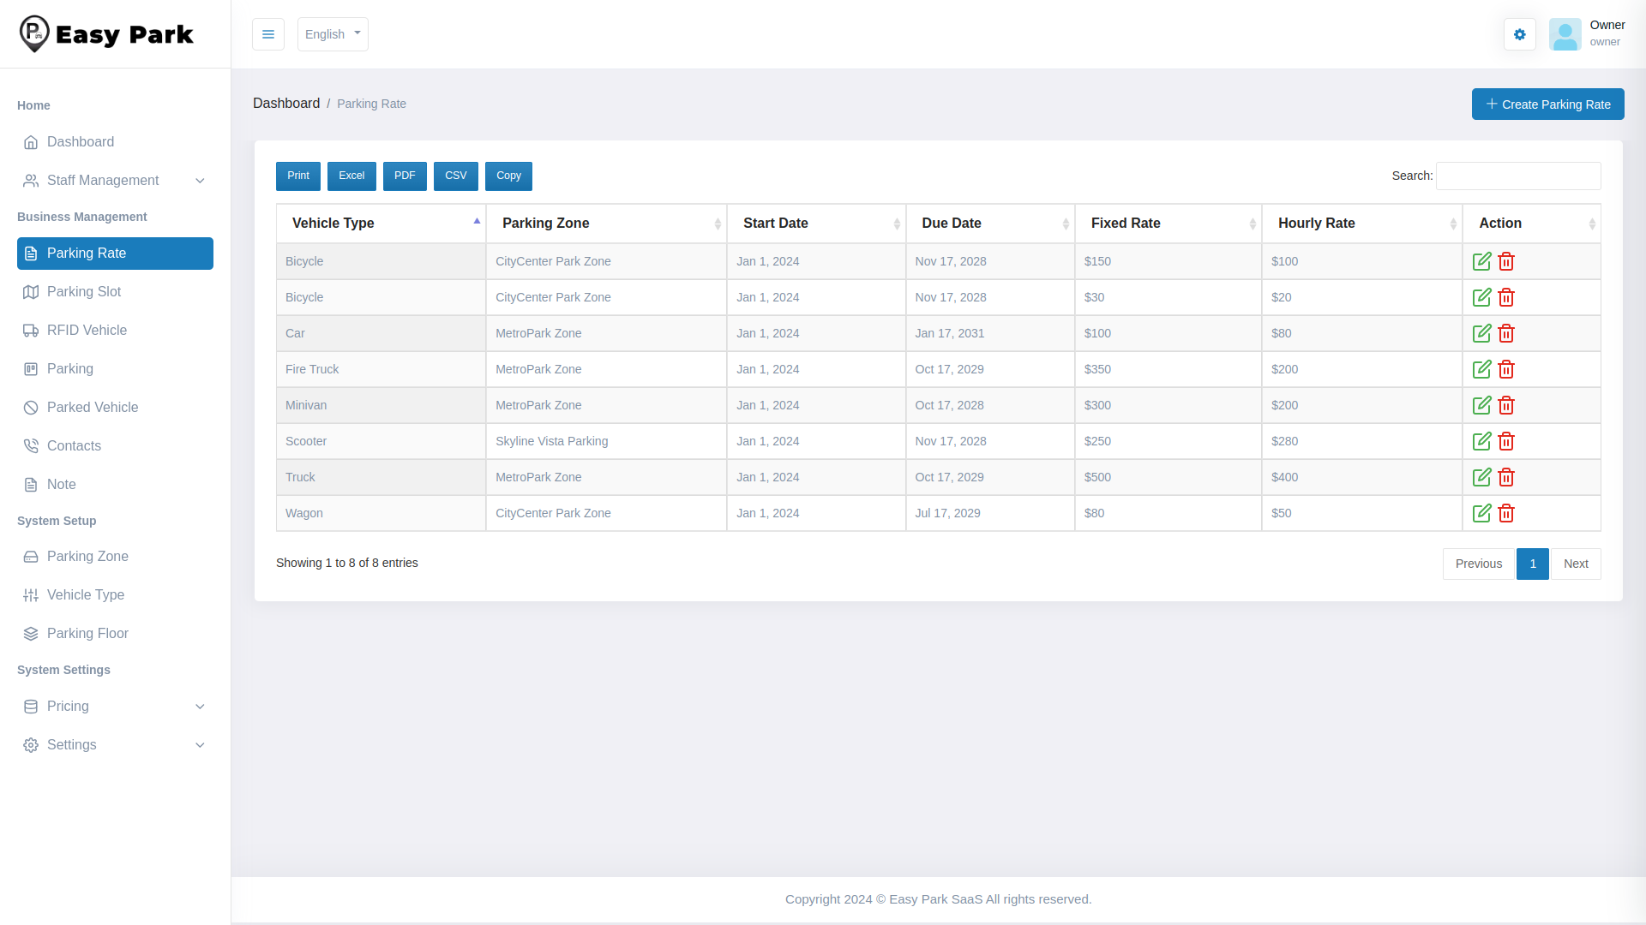Open the English language dropdown
This screenshot has height=925, width=1646.
coord(333,34)
